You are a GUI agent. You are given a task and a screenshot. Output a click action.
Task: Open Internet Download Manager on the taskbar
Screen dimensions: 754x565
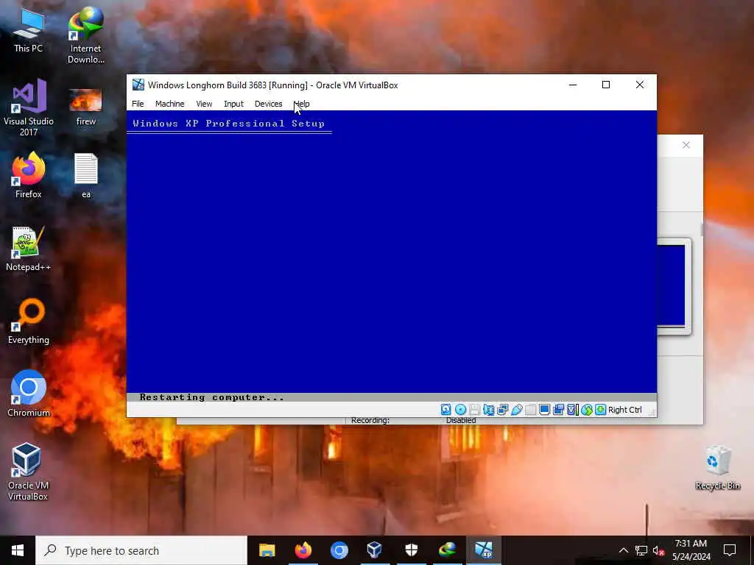(x=447, y=550)
